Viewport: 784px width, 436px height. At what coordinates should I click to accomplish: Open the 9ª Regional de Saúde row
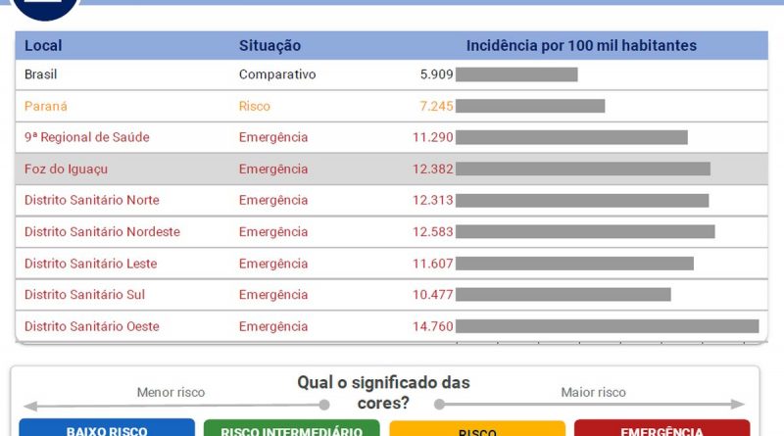[x=86, y=137]
